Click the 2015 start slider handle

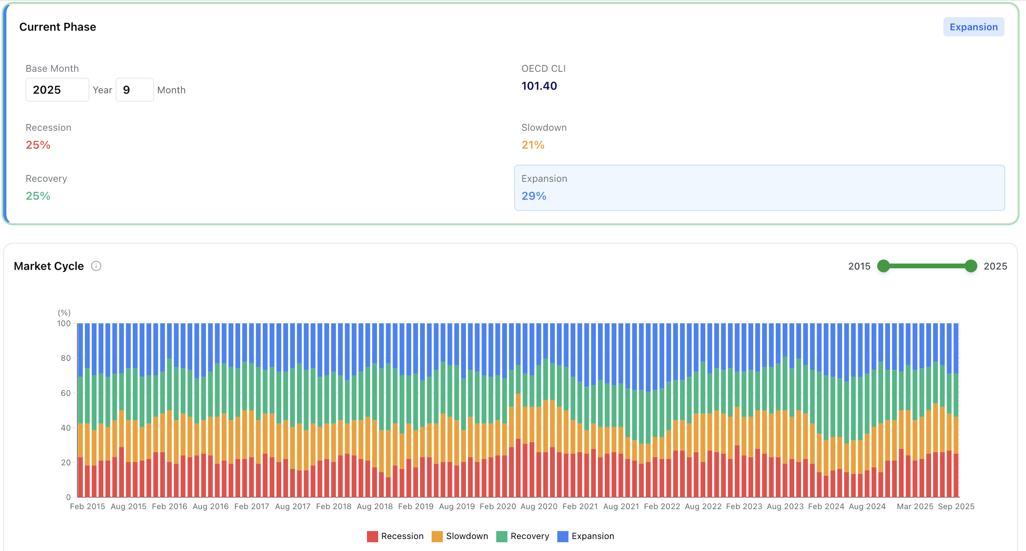(884, 266)
